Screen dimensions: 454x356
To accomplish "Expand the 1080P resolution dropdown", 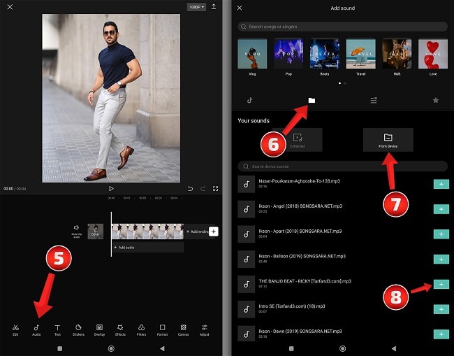I will [196, 7].
